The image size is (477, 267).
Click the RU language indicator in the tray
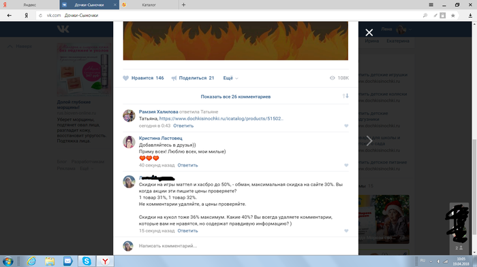click(422, 261)
